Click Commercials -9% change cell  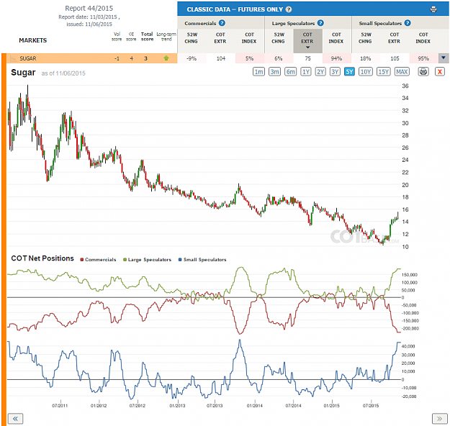click(x=192, y=58)
